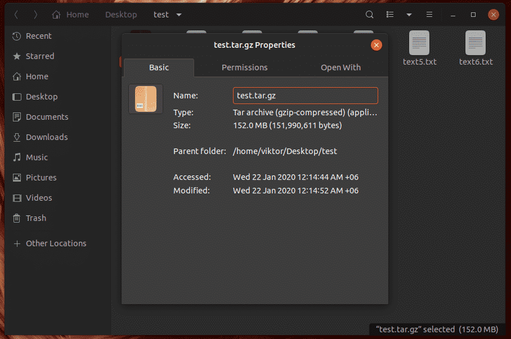Switch to the Open With tab
This screenshot has height=339, width=511.
click(340, 67)
